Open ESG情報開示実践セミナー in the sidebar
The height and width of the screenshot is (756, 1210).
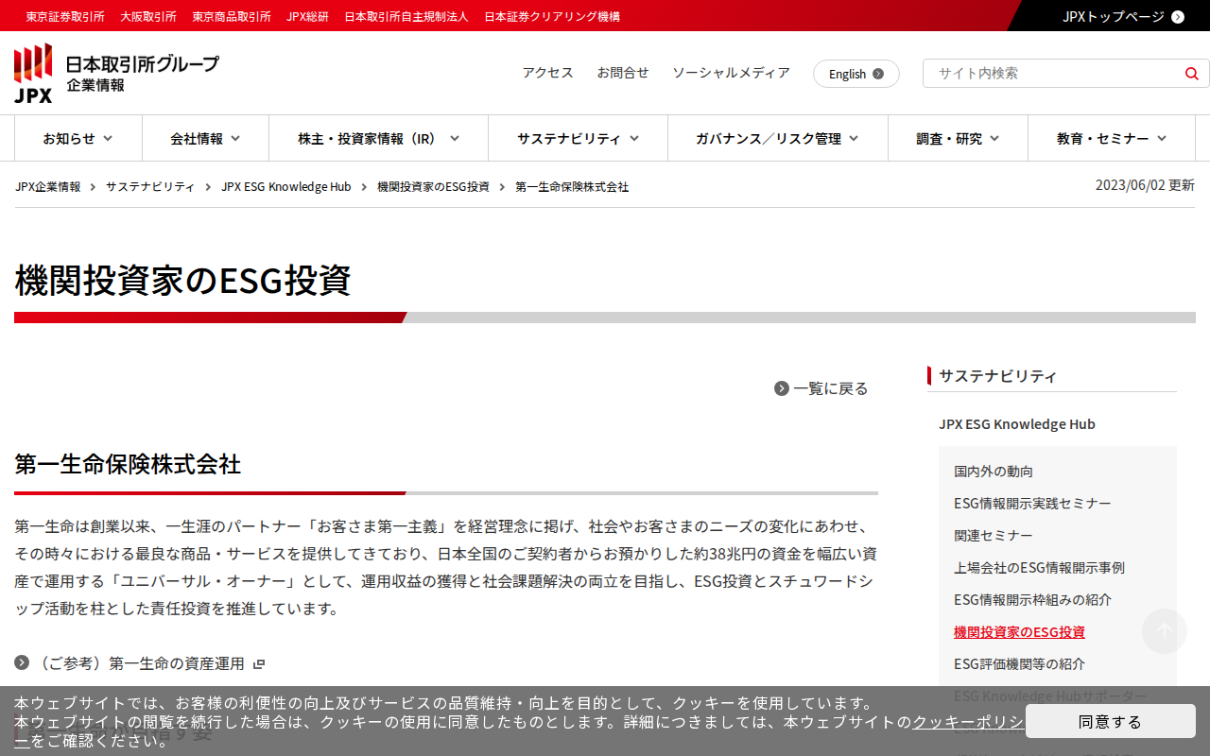pos(1032,504)
